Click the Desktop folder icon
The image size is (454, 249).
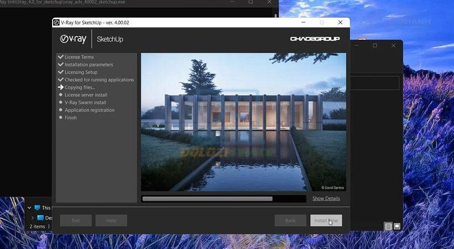pyautogui.click(x=40, y=217)
